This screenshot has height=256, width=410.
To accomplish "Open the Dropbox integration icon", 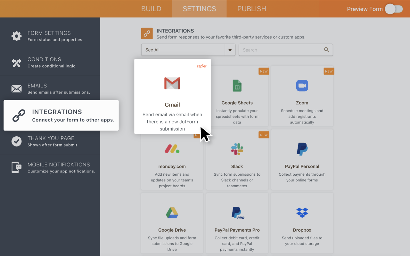I will (x=302, y=212).
